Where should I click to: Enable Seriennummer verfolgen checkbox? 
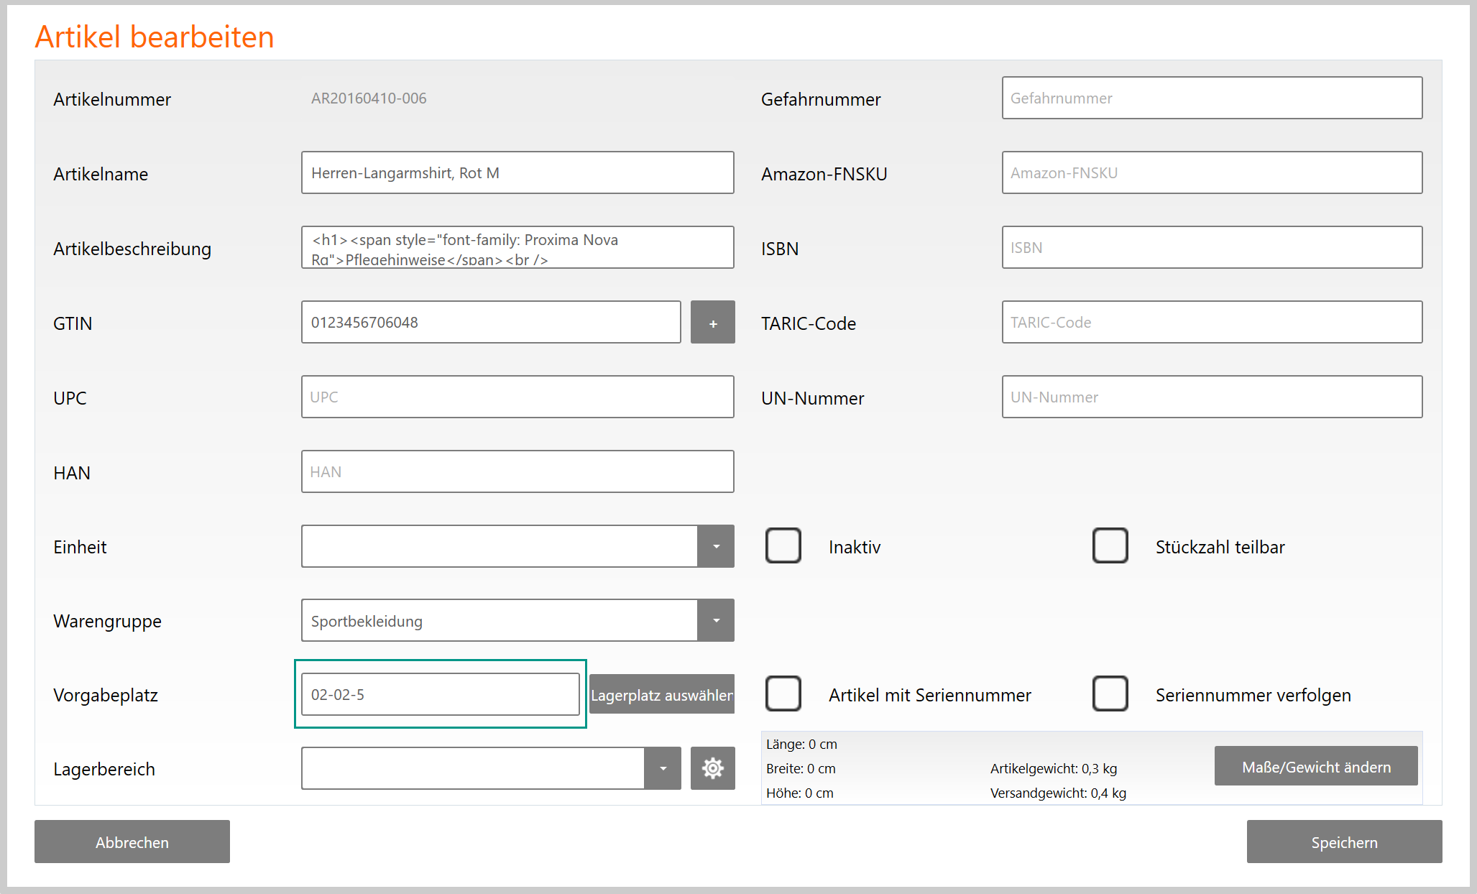pos(1110,694)
